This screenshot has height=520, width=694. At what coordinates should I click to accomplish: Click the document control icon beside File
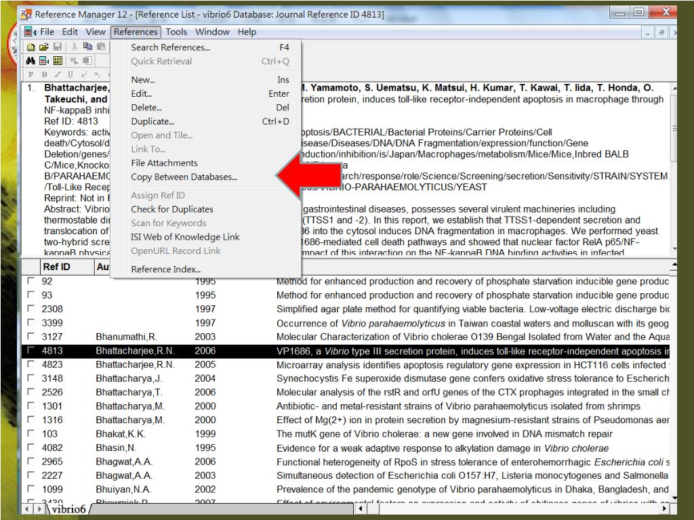[30, 32]
